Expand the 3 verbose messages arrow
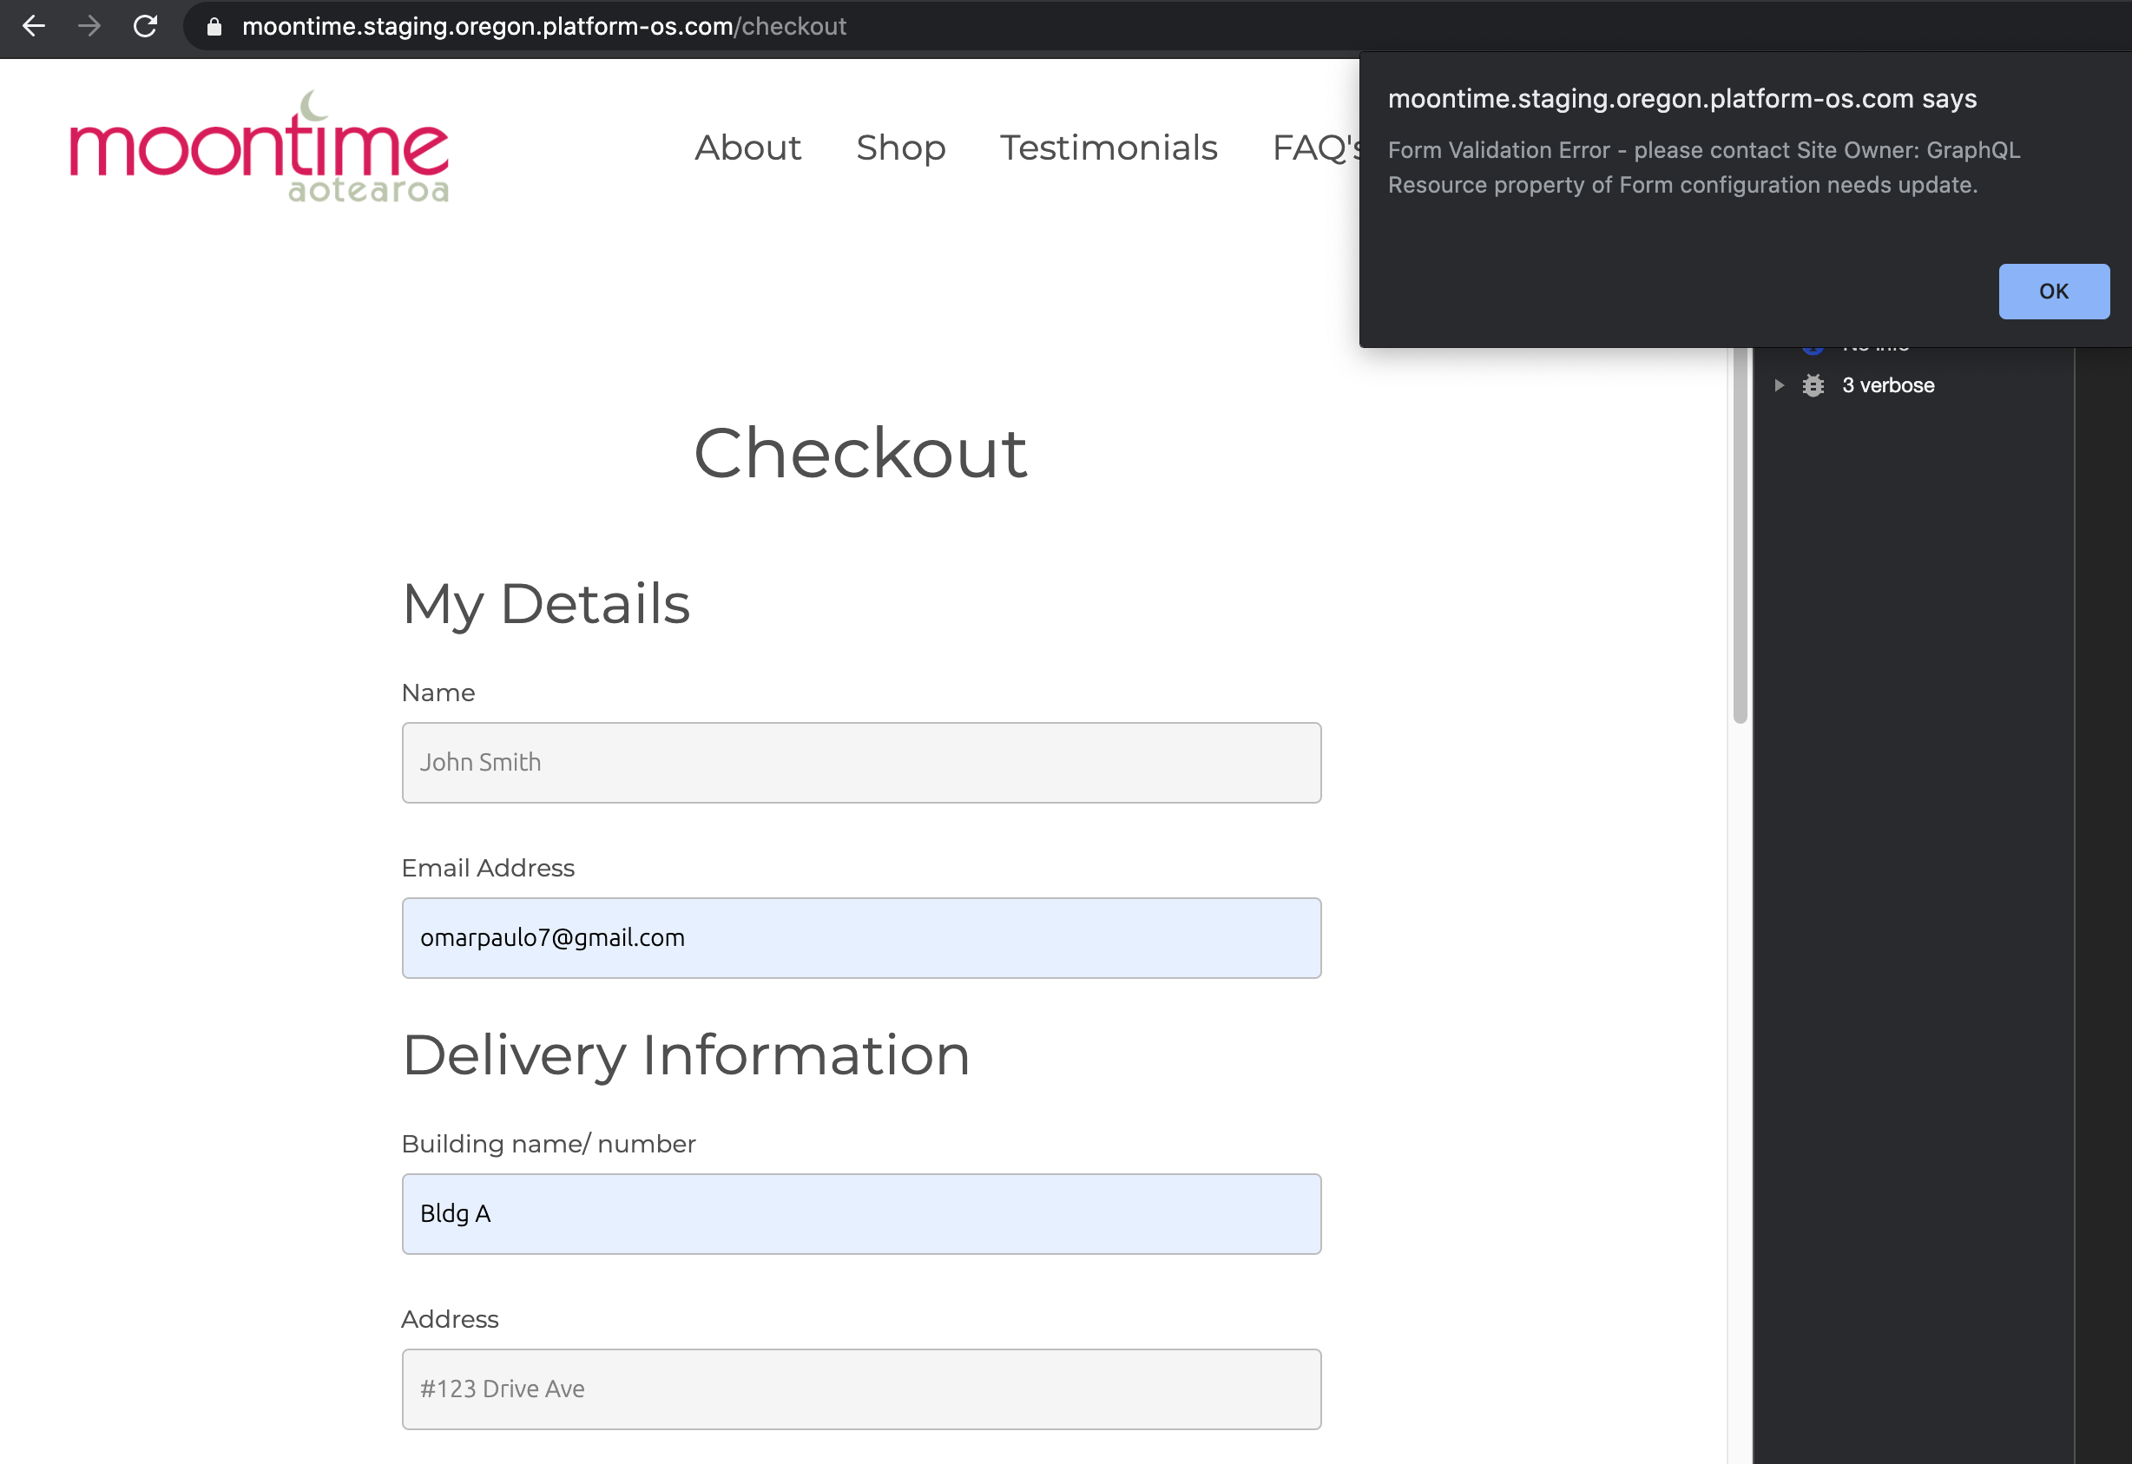The height and width of the screenshot is (1464, 2132). pos(1779,385)
